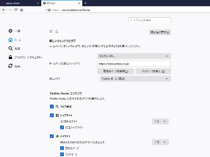210x157 pixels.
Task: Focus the オプションを検索 search field
Action: (150, 20)
